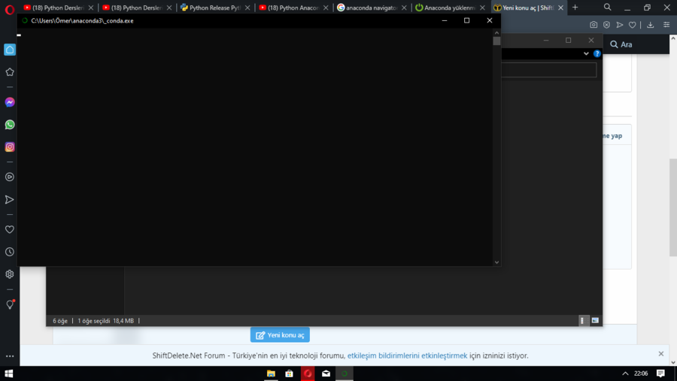Open the Easy Setup menu in Opera toolbar

click(x=666, y=25)
